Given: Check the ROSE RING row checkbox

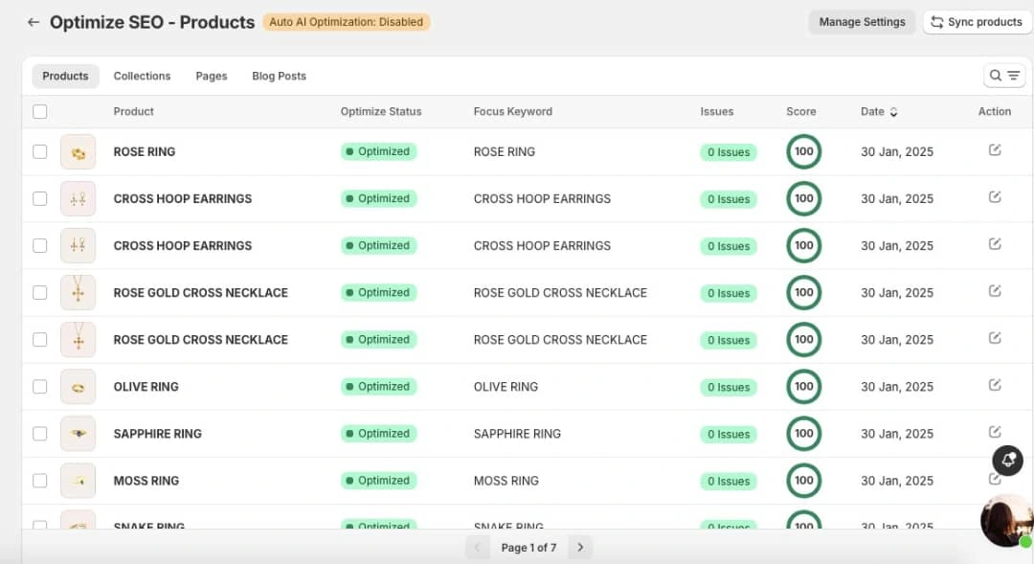Looking at the screenshot, I should (39, 151).
